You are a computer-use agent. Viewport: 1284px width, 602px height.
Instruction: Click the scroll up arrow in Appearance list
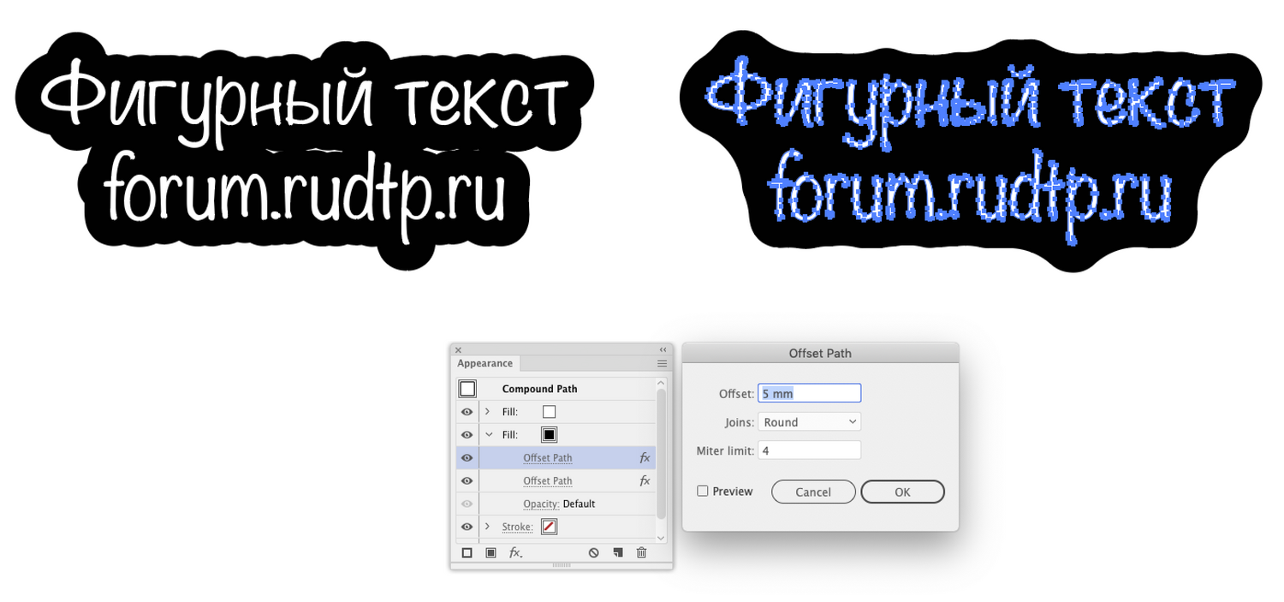[x=660, y=381]
